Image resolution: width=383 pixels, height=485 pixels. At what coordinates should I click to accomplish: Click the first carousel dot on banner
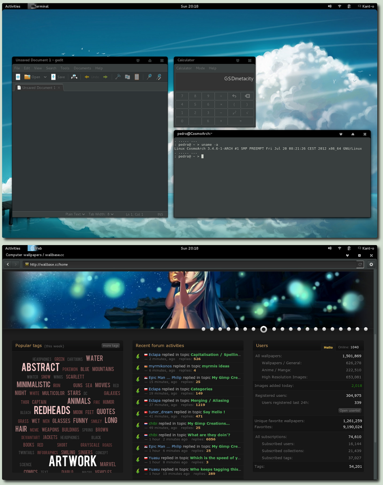tap(203, 329)
